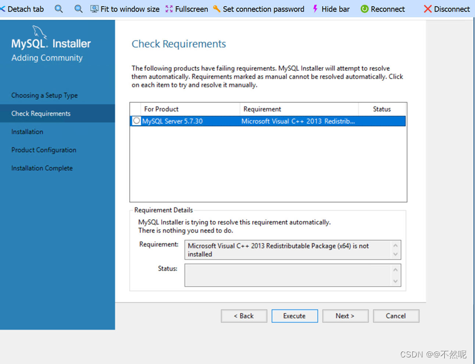
Task: Click the green Reconnect icon
Action: 364,9
